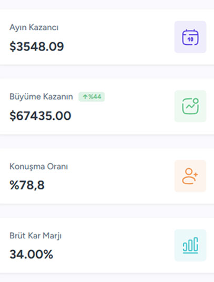
Task: Click the teal bar chart icon
Action: (190, 245)
